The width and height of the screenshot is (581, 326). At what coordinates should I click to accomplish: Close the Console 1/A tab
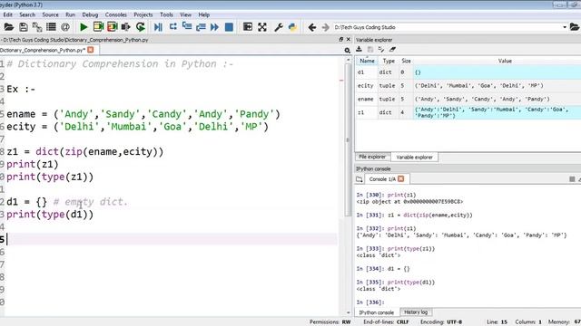pos(401,179)
